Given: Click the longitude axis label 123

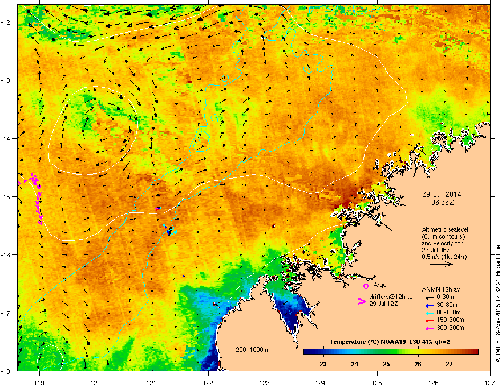Looking at the screenshot, I should [x=265, y=383].
